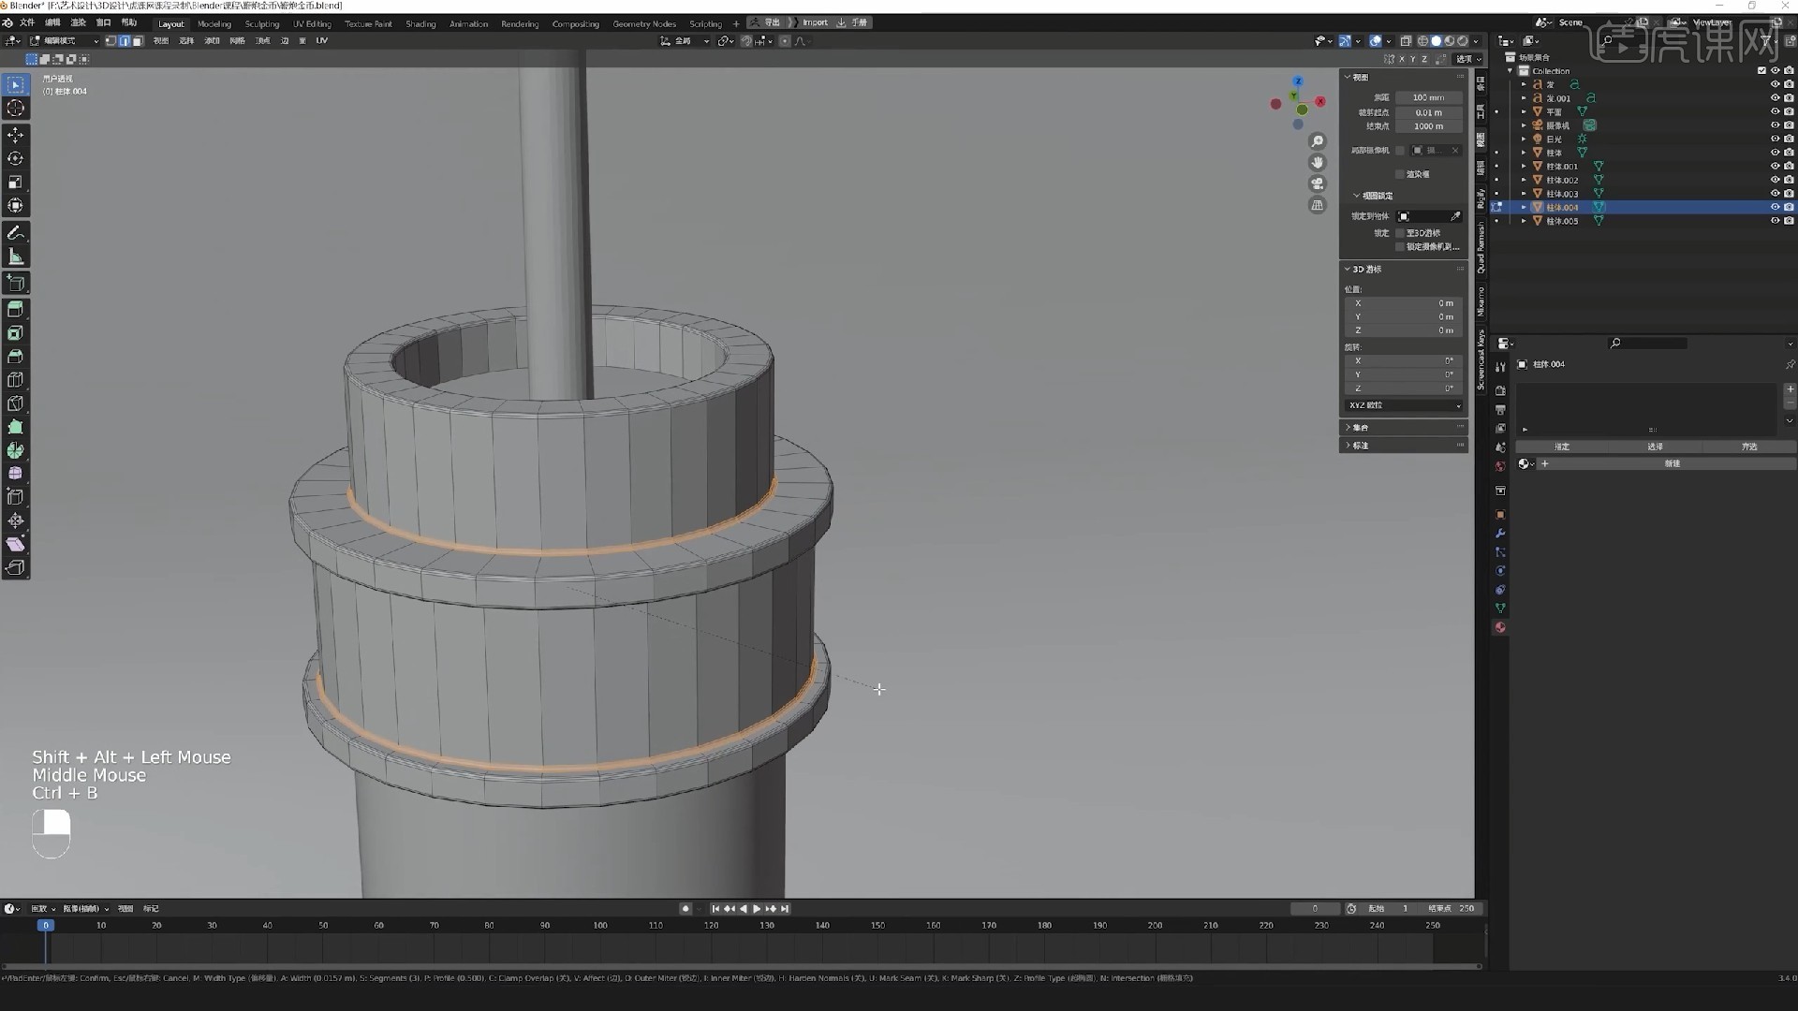Viewport: 1798px width, 1011px height.
Task: Click the 结束点 1000 m field
Action: pyautogui.click(x=1428, y=126)
